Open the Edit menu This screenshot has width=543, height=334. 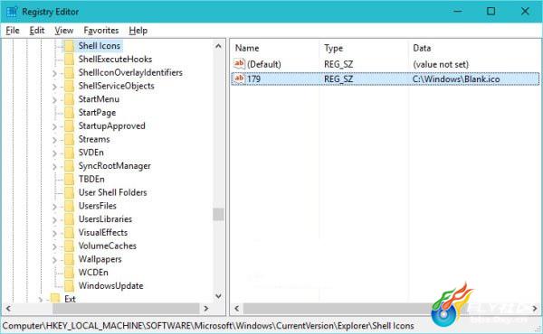click(37, 31)
